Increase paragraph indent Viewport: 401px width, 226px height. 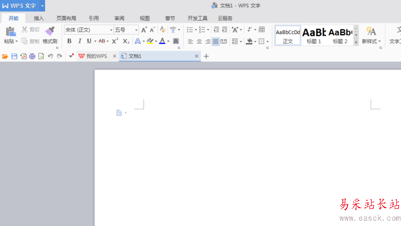pos(225,29)
